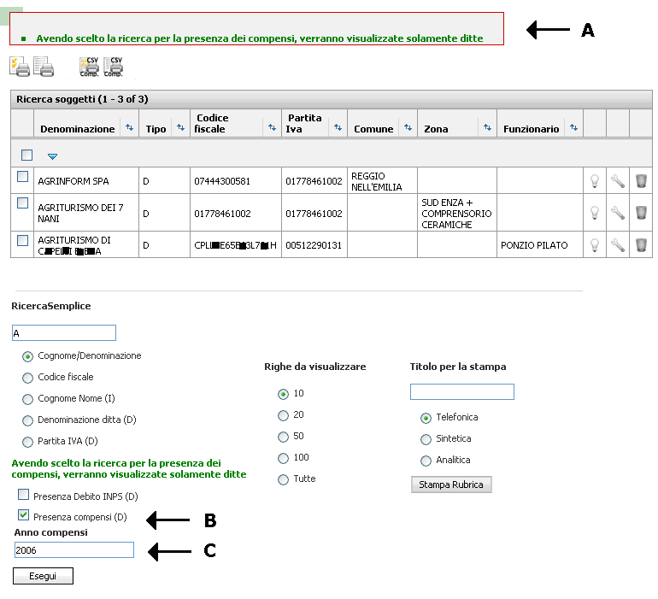The image size is (658, 599).
Task: Edit AGRITURISMO DEI 7 NANI with wrench
Action: (618, 213)
